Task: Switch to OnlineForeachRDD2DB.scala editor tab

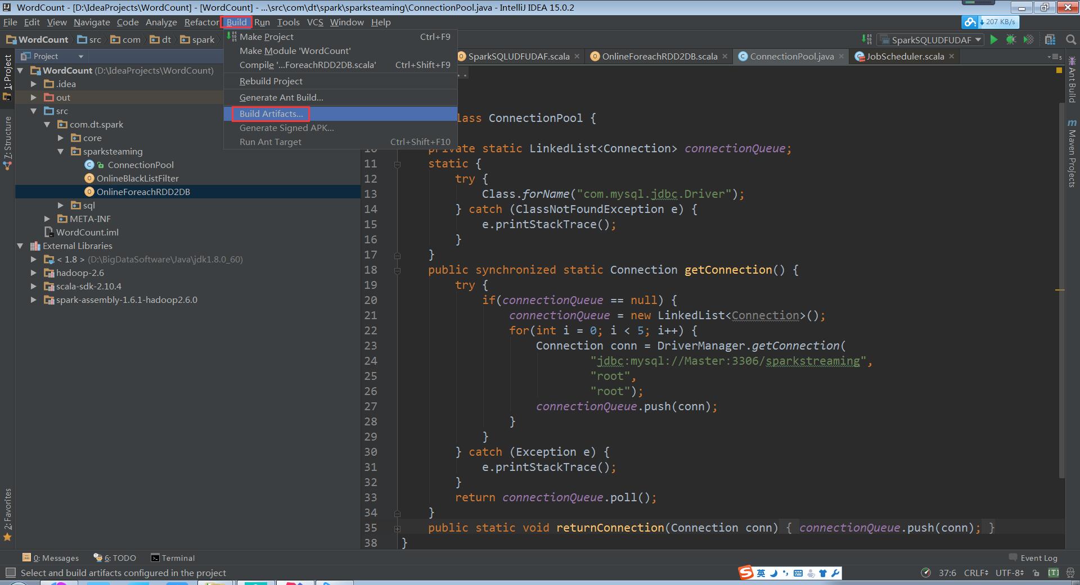Action: coord(659,56)
